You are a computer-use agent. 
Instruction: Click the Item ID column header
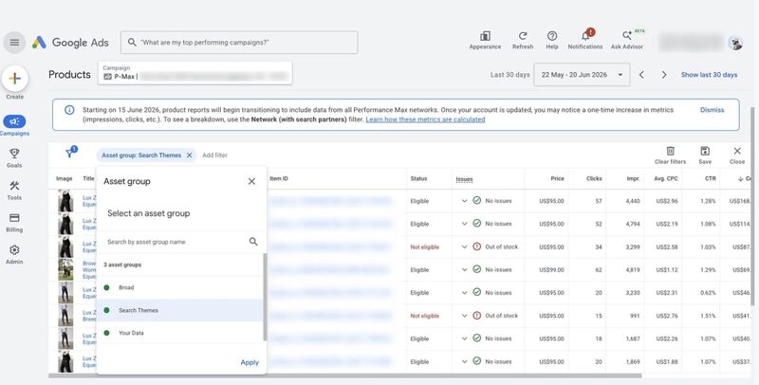[x=279, y=178]
